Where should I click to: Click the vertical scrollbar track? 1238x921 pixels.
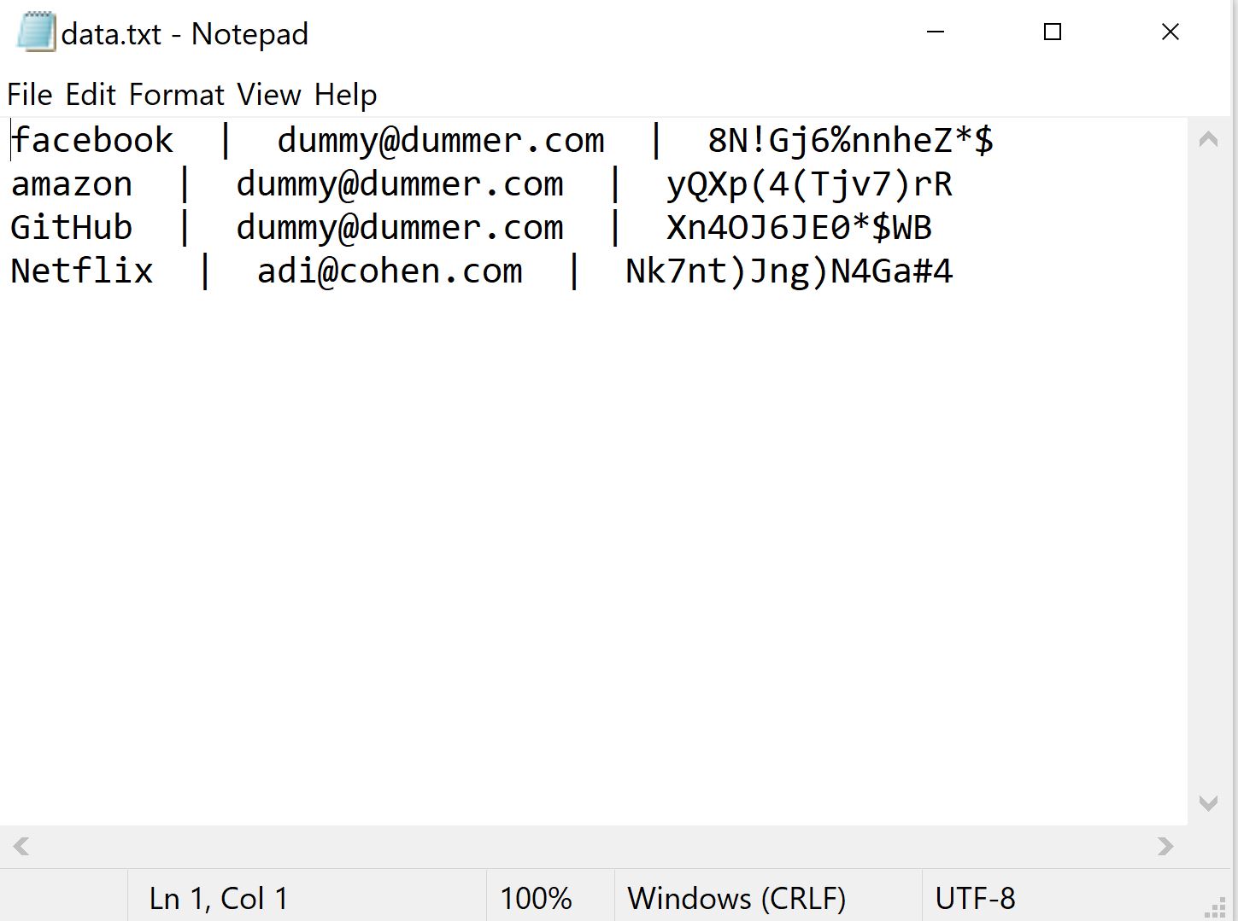(x=1208, y=469)
